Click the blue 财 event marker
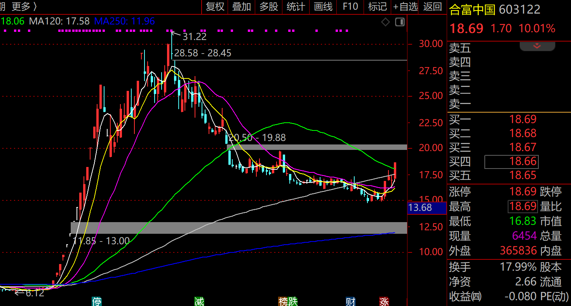 (x=351, y=301)
